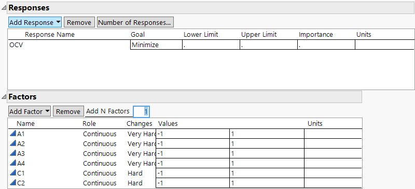Change the Very Hard setting for A4
The height and width of the screenshot is (189, 415).
click(142, 164)
